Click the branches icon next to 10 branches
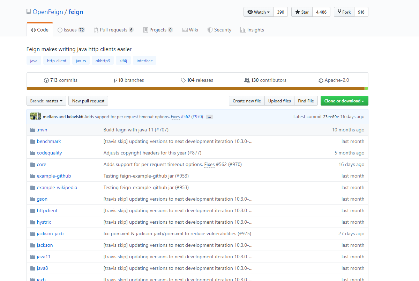Image resolution: width=419 pixels, height=281 pixels. tap(115, 80)
